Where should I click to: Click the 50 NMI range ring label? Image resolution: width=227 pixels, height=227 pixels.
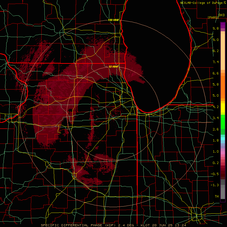point(113,67)
